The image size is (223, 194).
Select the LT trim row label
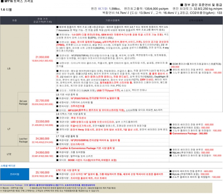(x=9, y=129)
